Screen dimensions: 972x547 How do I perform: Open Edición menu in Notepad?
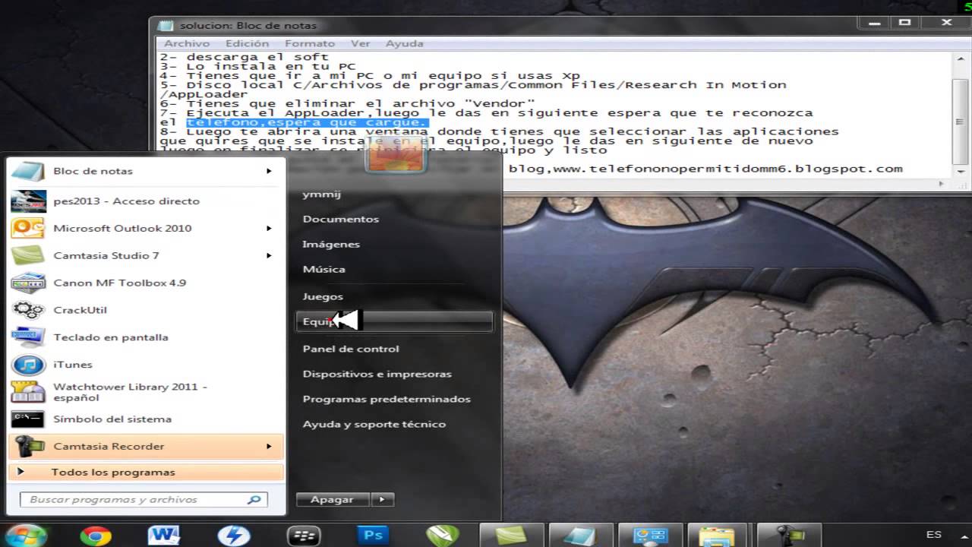(248, 43)
